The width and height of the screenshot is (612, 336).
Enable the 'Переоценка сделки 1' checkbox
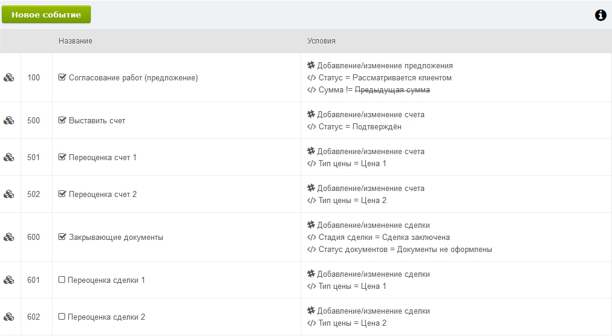pyautogui.click(x=62, y=280)
